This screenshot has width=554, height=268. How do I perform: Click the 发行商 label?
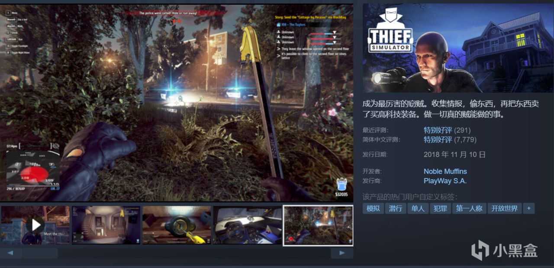(372, 181)
